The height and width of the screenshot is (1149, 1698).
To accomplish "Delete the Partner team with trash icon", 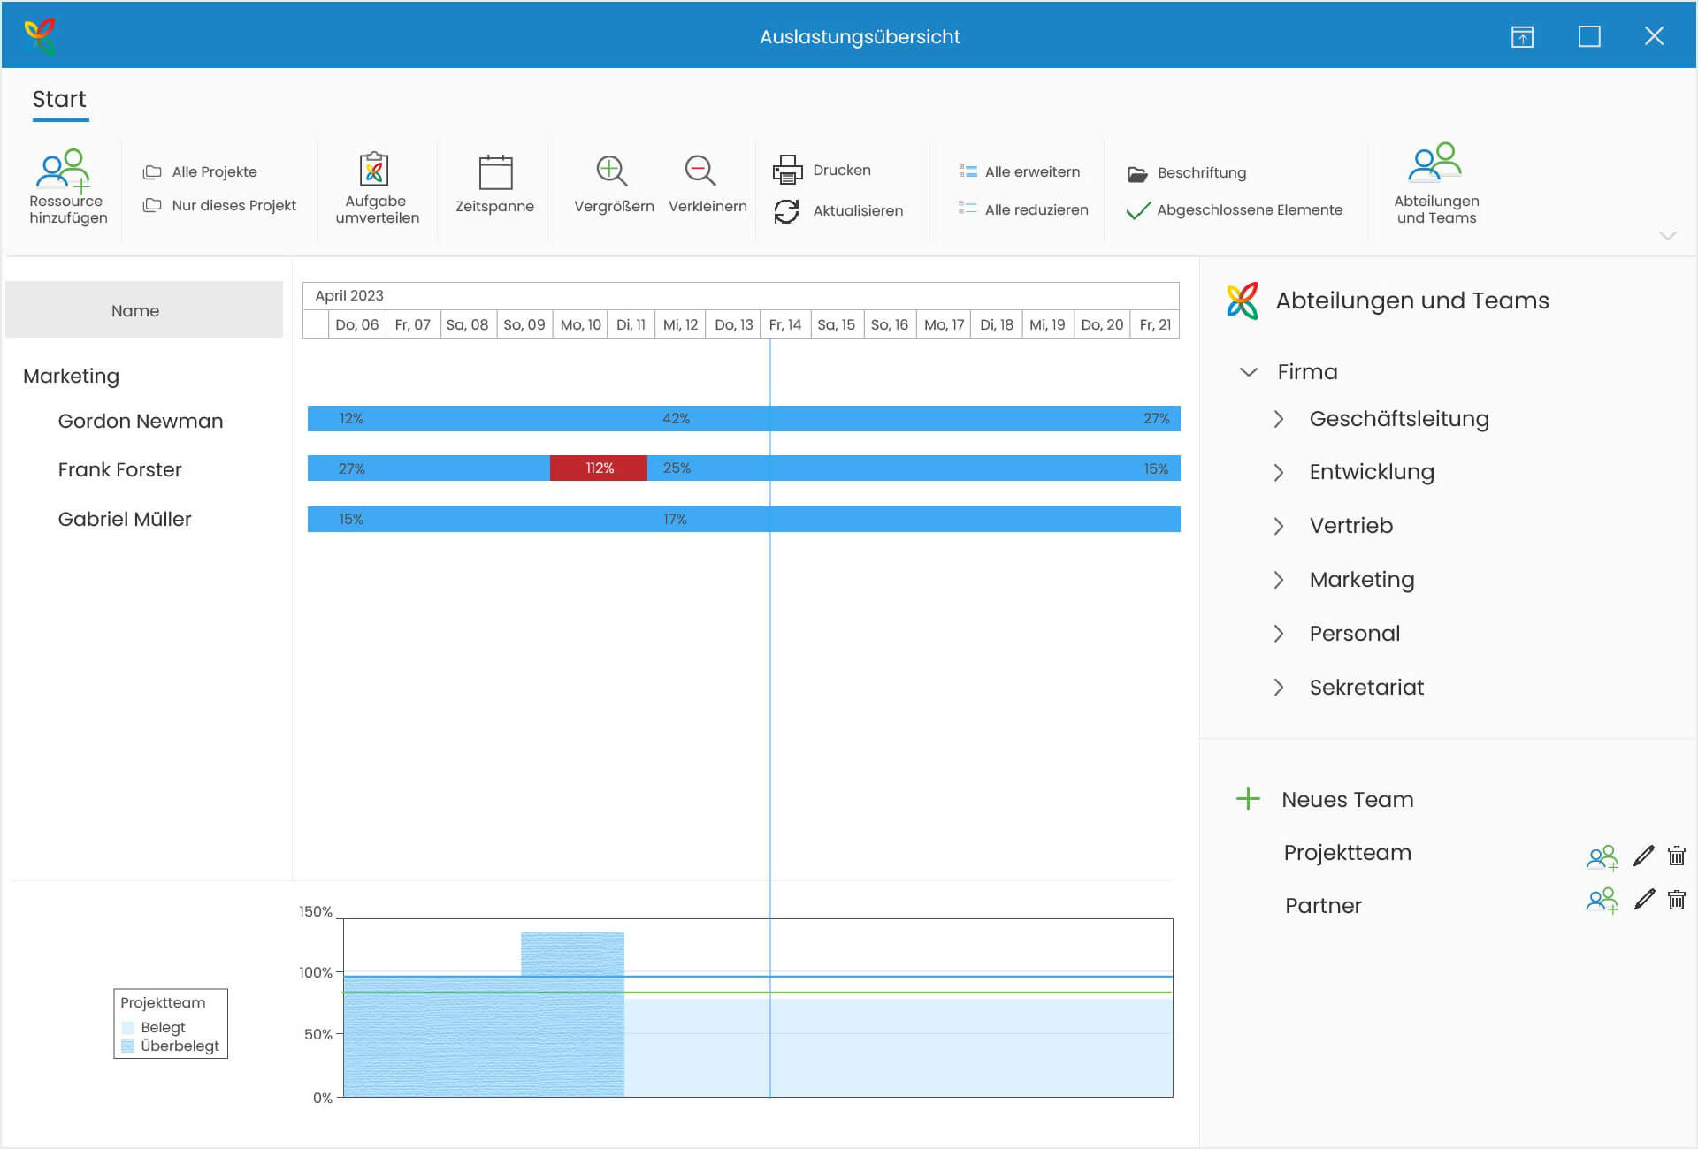I will (x=1676, y=900).
